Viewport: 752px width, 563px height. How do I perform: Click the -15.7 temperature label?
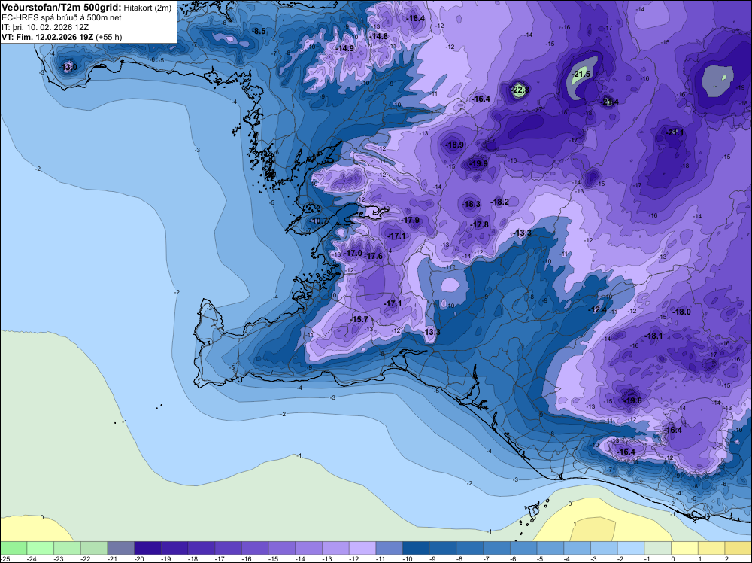pyautogui.click(x=358, y=319)
